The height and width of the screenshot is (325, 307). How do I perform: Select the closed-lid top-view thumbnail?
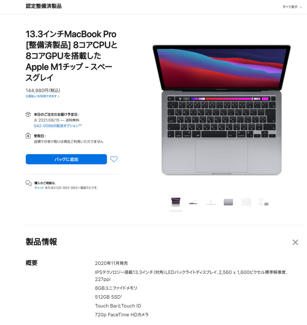(228, 202)
